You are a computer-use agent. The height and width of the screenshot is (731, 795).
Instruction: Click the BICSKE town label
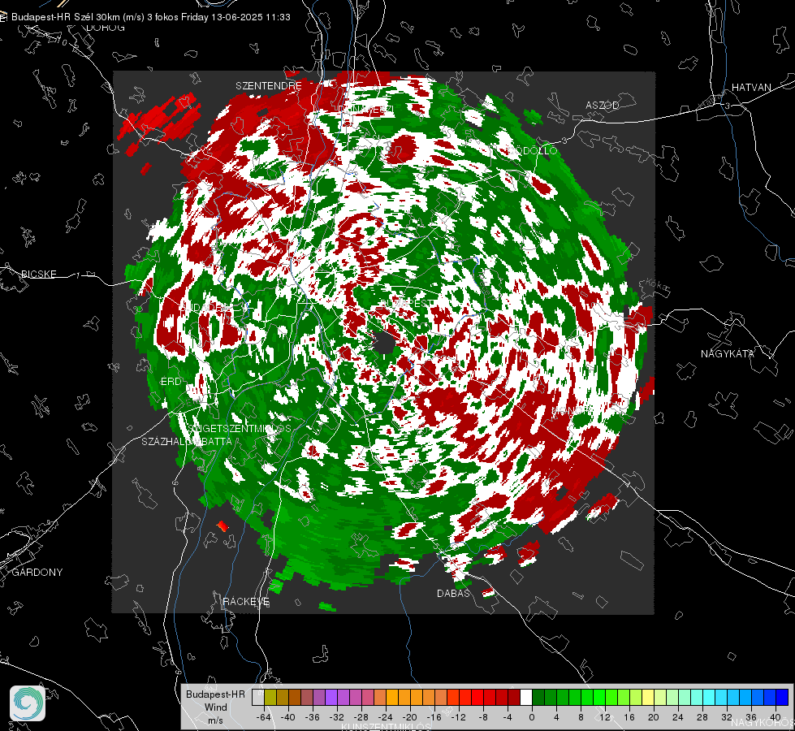point(38,274)
